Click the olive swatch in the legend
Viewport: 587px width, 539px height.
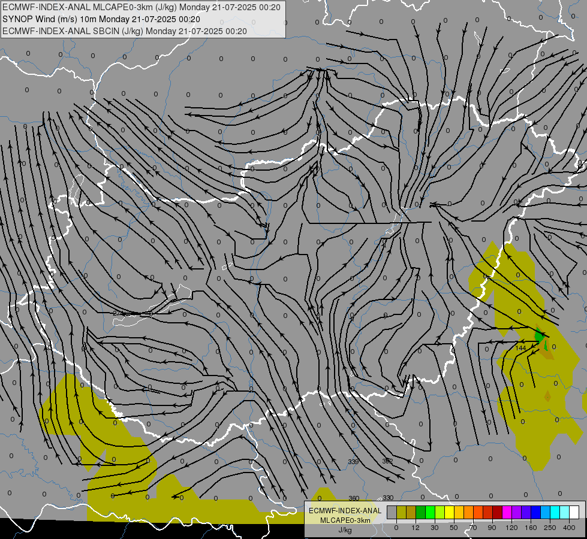401,512
